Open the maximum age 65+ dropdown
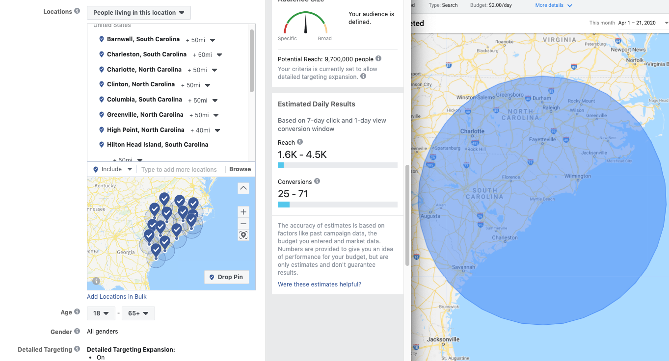 (x=138, y=313)
